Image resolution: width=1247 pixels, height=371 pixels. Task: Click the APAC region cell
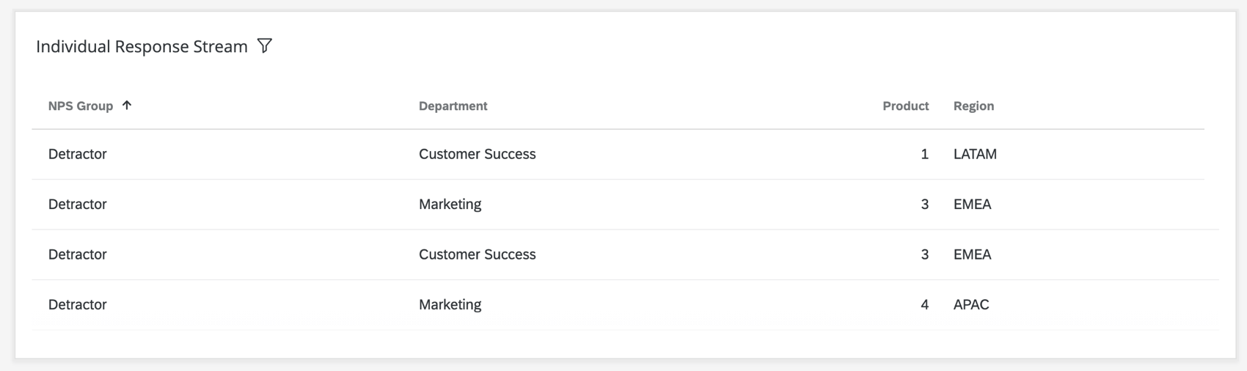(x=971, y=305)
